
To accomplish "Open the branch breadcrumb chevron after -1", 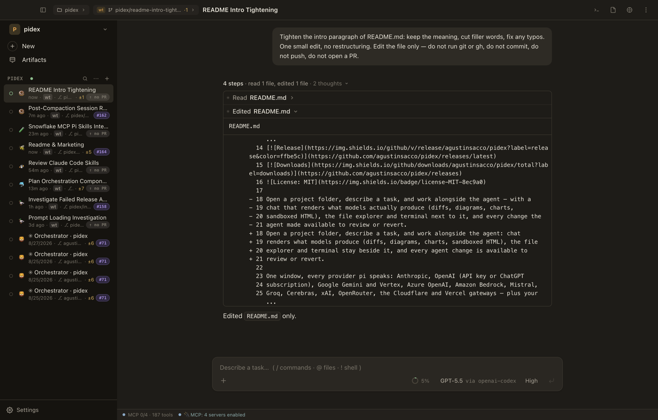I will tap(193, 10).
